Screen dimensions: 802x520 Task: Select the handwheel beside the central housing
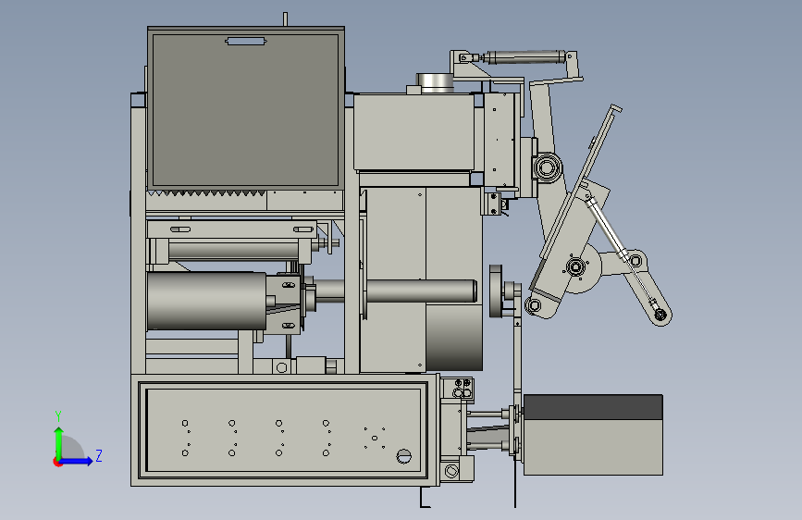[x=496, y=291]
